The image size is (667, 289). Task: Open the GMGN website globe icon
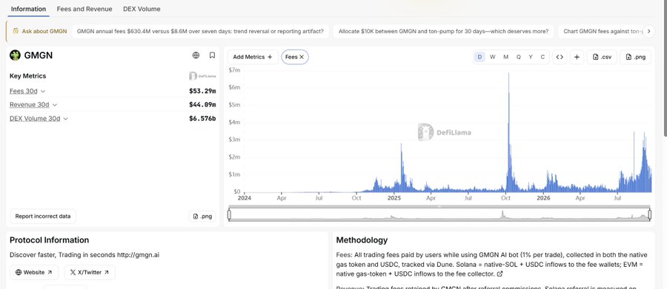click(196, 55)
